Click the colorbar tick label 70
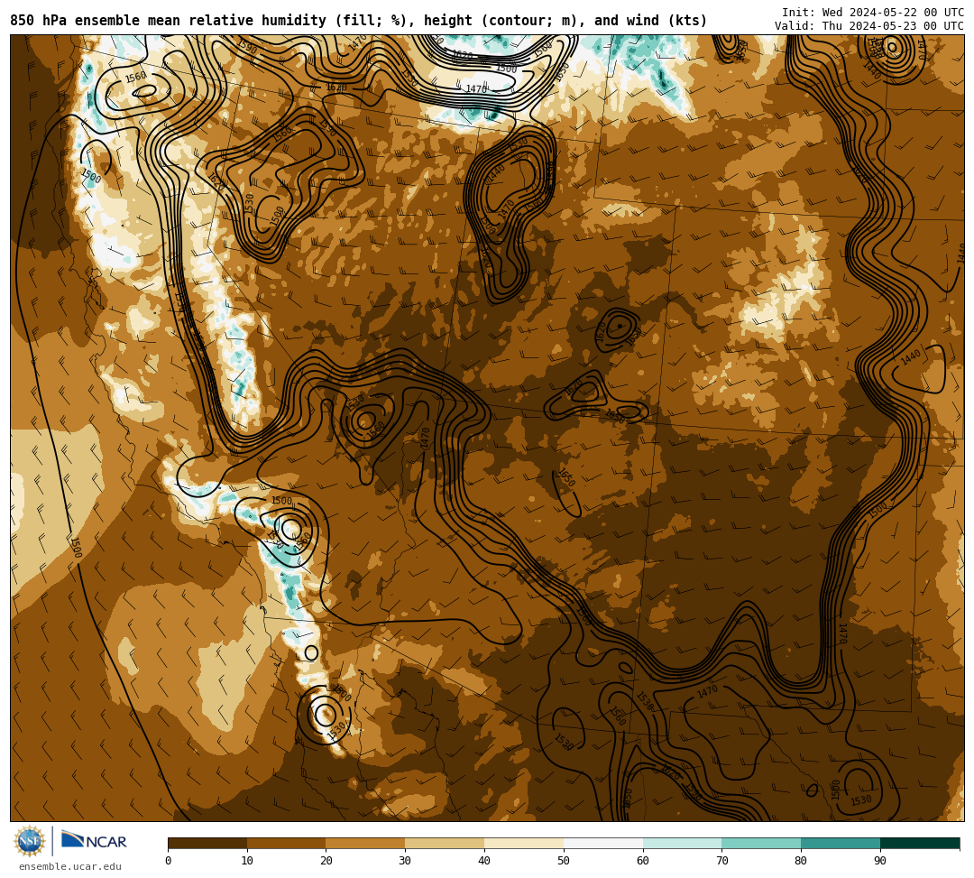 click(x=721, y=861)
